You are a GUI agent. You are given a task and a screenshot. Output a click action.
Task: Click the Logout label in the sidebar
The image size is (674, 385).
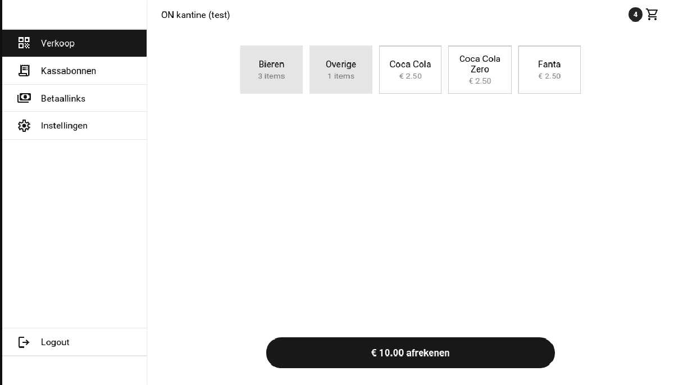(x=55, y=342)
